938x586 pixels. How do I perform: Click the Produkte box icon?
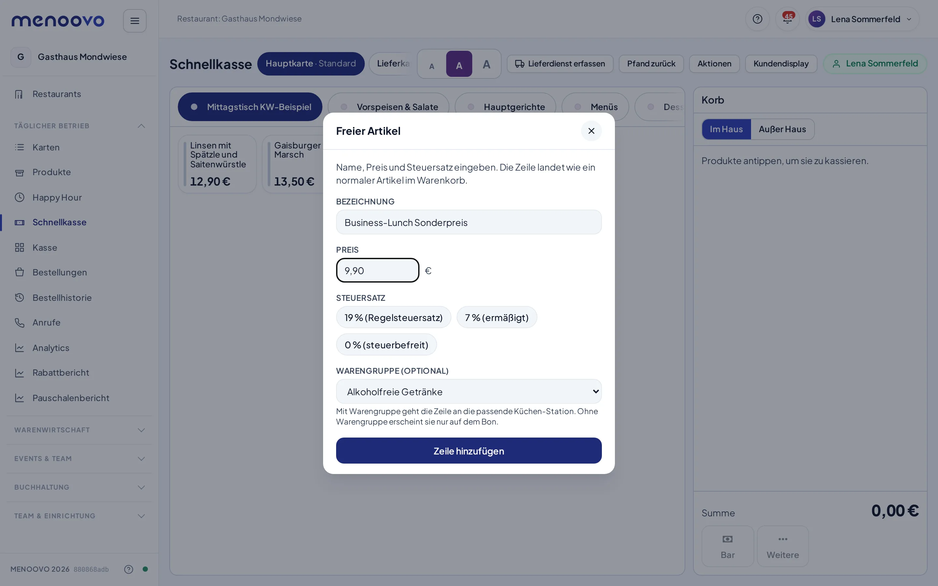[x=20, y=173]
